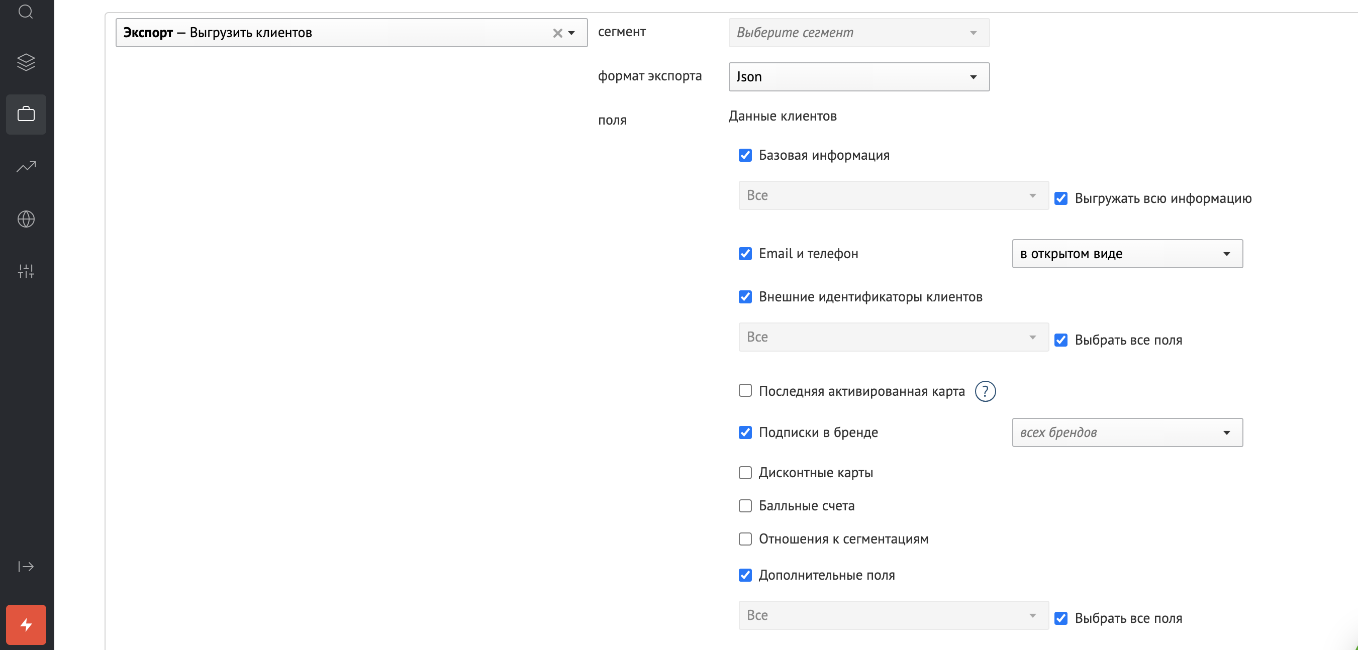Enable Балльные счета checkbox
This screenshot has height=650, width=1358.
(745, 506)
